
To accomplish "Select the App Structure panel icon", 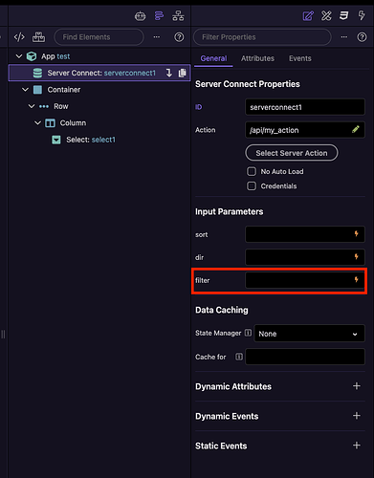I will [159, 15].
